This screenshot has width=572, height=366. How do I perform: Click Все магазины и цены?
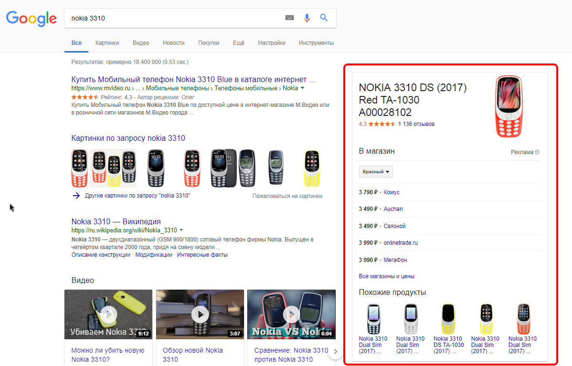[x=387, y=276]
